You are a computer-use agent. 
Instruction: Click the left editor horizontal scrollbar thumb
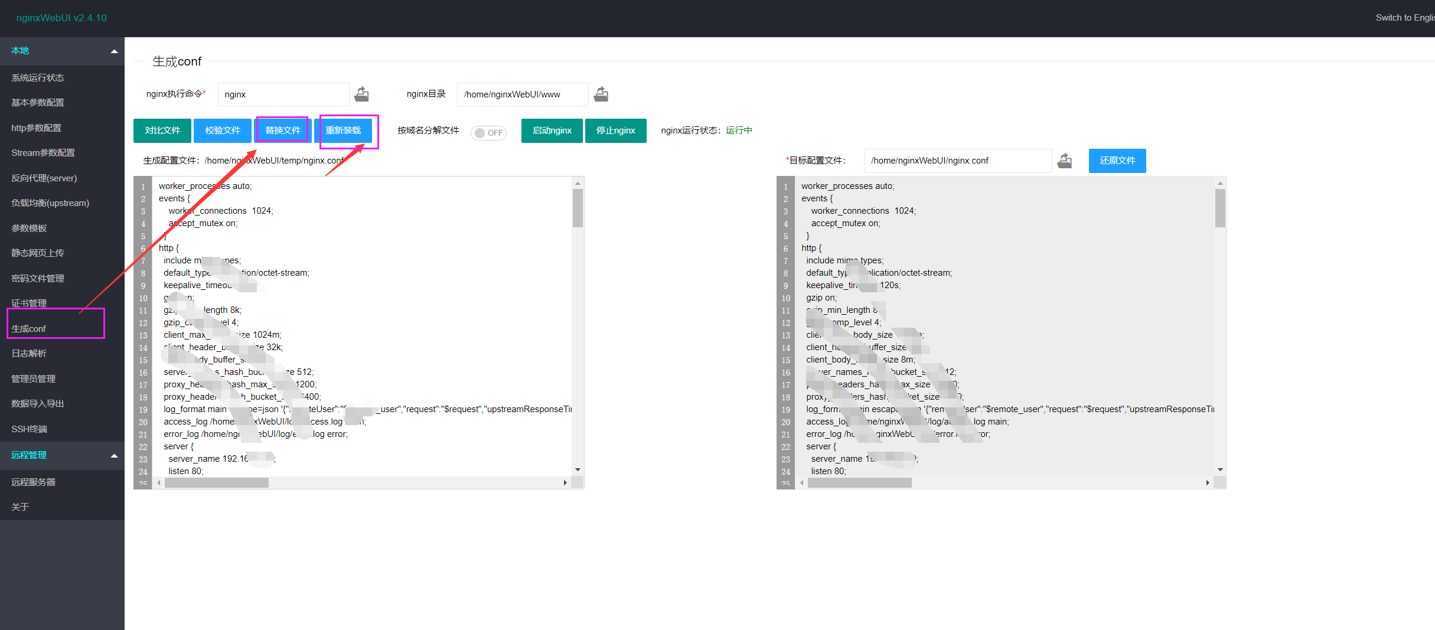[x=217, y=483]
